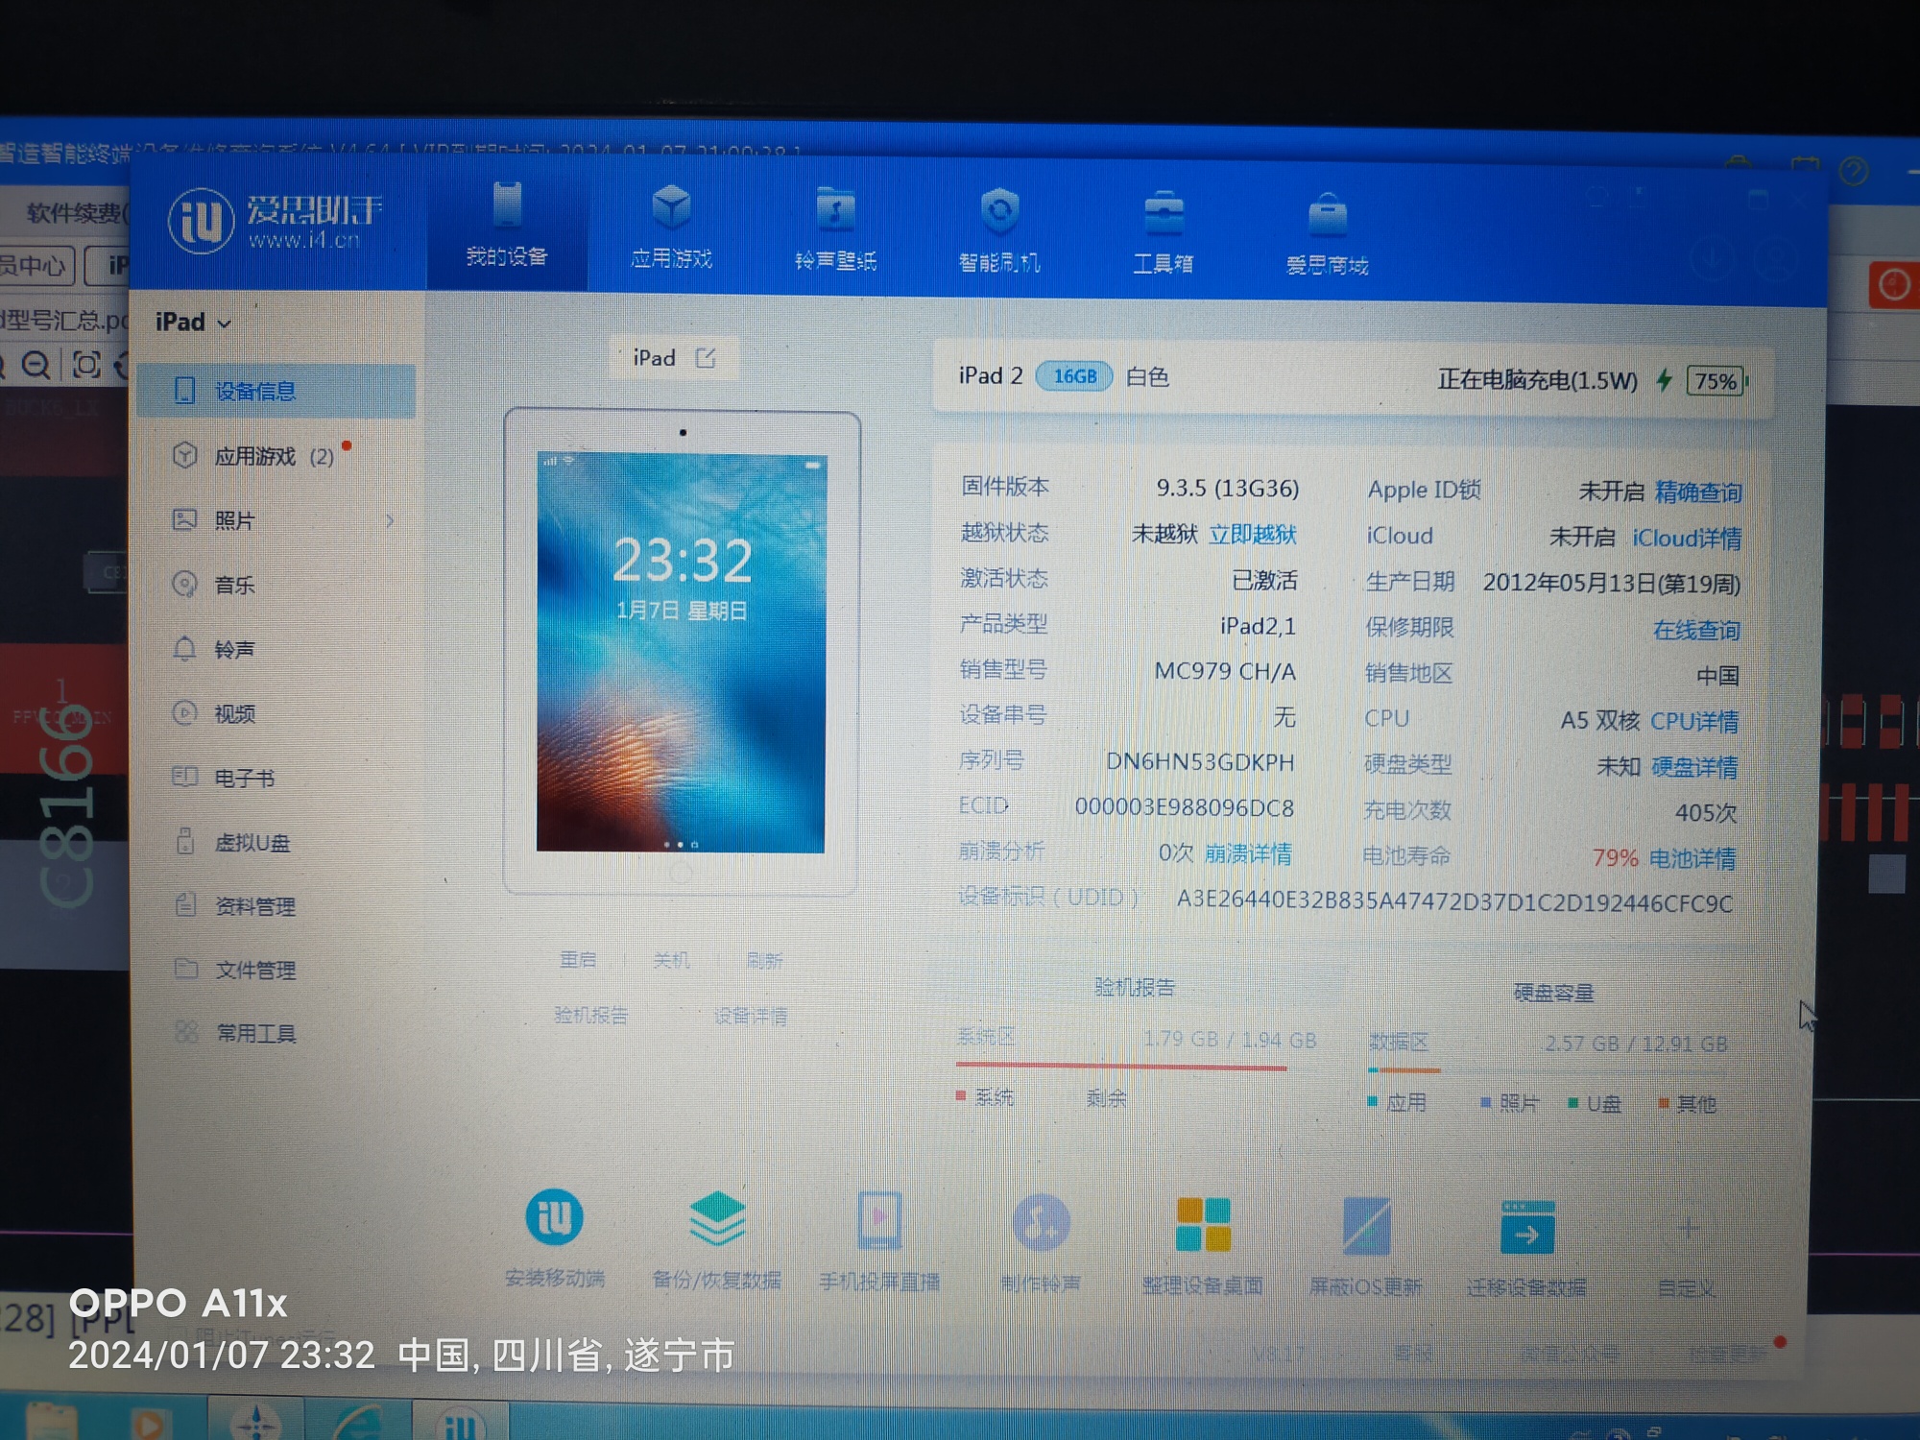Click the 其他 legend color swatch

coord(1663,1103)
